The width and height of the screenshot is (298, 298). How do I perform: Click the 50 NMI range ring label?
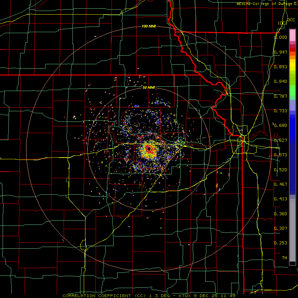pyautogui.click(x=149, y=87)
